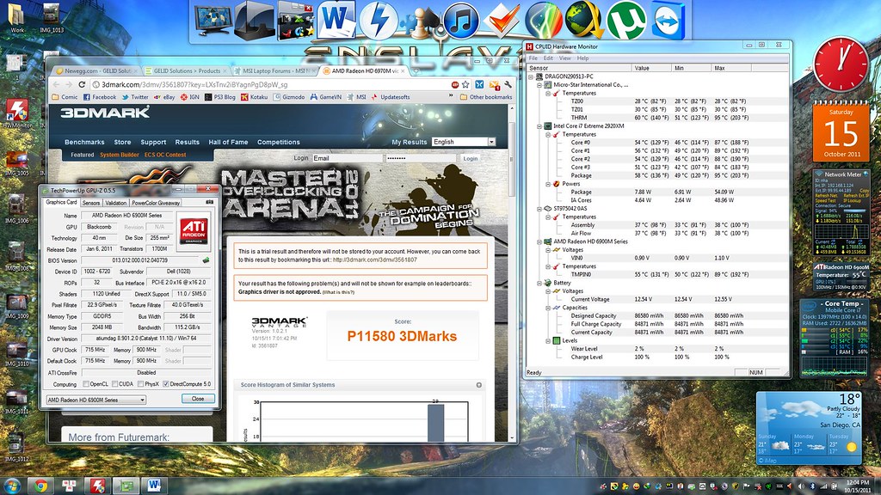Click the Login button on 3DMark

pyautogui.click(x=471, y=158)
